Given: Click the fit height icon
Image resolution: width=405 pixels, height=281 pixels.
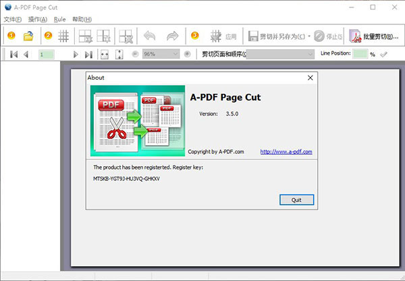Looking at the screenshot, I should point(119,54).
